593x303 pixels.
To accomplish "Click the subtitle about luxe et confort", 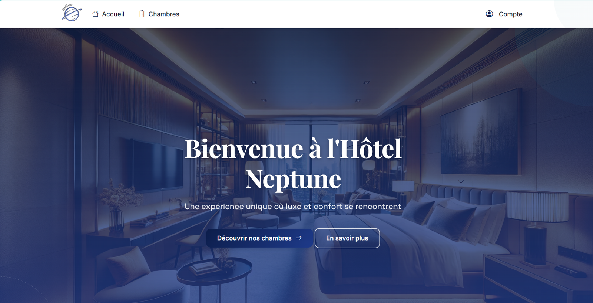I will [293, 206].
